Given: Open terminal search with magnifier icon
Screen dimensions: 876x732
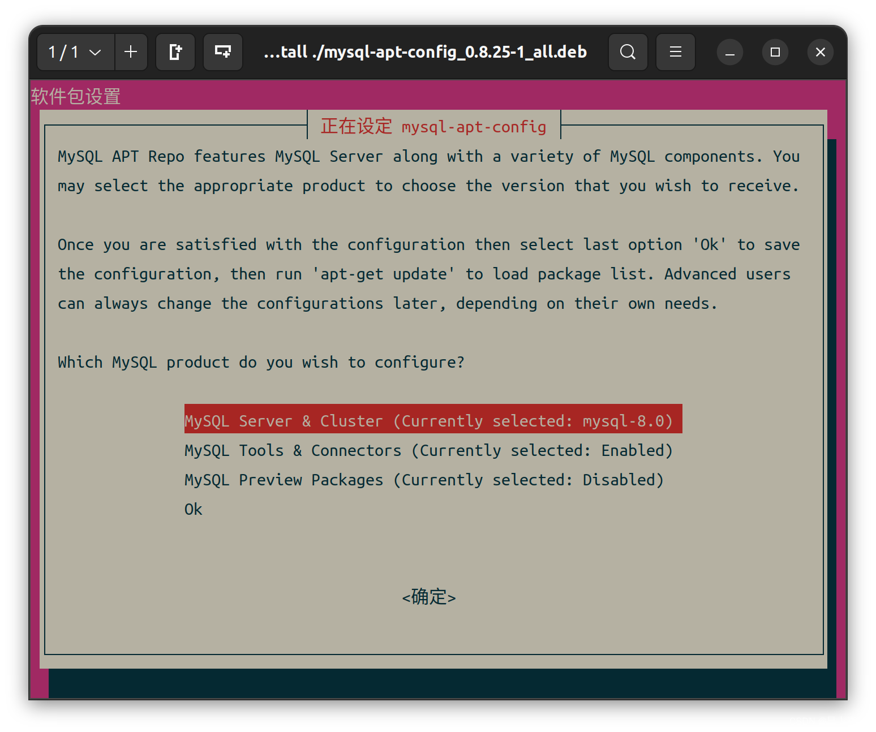Looking at the screenshot, I should [x=628, y=52].
